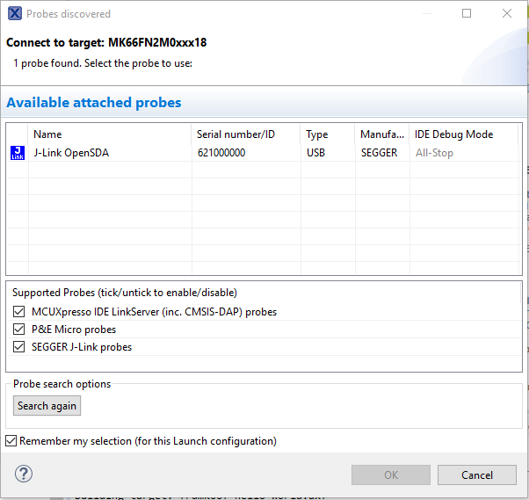
Task: Select the J-Link OpenSDA probe row
Action: (x=72, y=153)
